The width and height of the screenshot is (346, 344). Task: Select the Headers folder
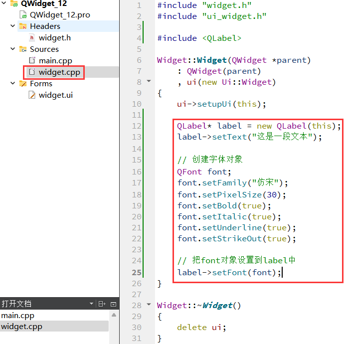pyautogui.click(x=45, y=26)
